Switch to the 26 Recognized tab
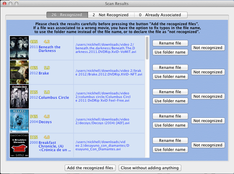Viewport: 234px width, 174px height. coord(67,15)
